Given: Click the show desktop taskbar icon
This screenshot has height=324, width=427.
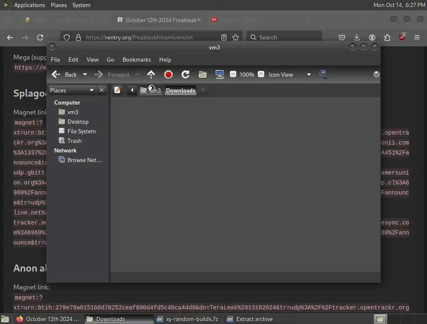Looking at the screenshot, I should click(x=5, y=319).
